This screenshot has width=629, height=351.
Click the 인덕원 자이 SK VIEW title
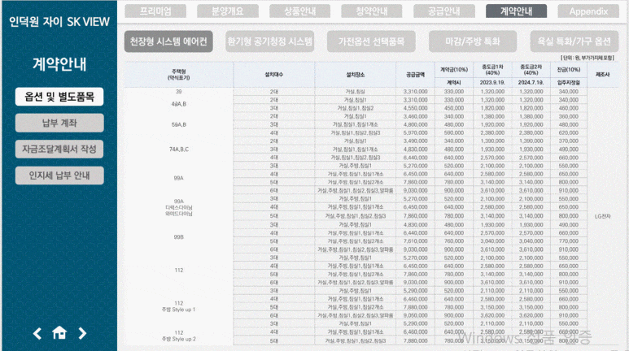click(x=59, y=22)
